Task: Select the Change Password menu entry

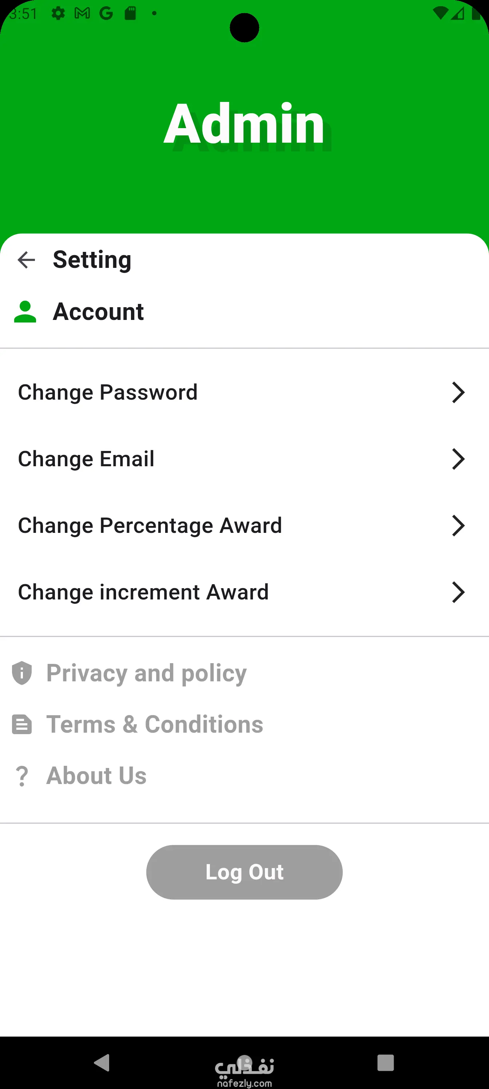Action: tap(108, 392)
